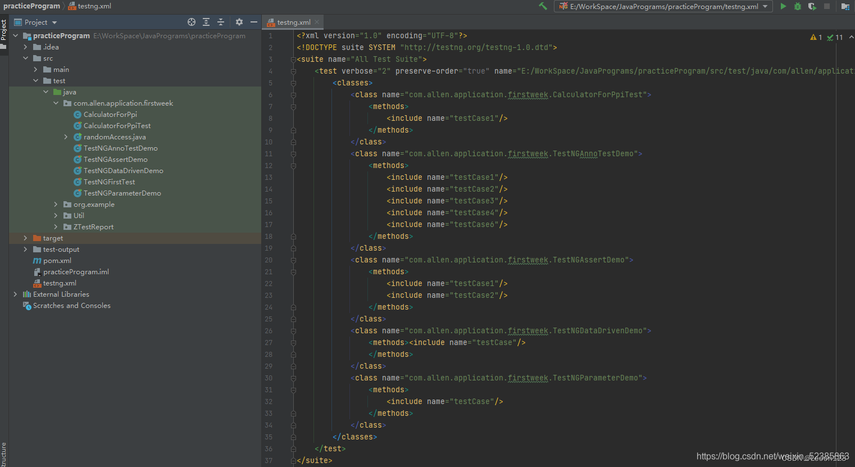Image resolution: width=855 pixels, height=467 pixels.
Task: Hide the Project tool window
Action: pos(254,22)
